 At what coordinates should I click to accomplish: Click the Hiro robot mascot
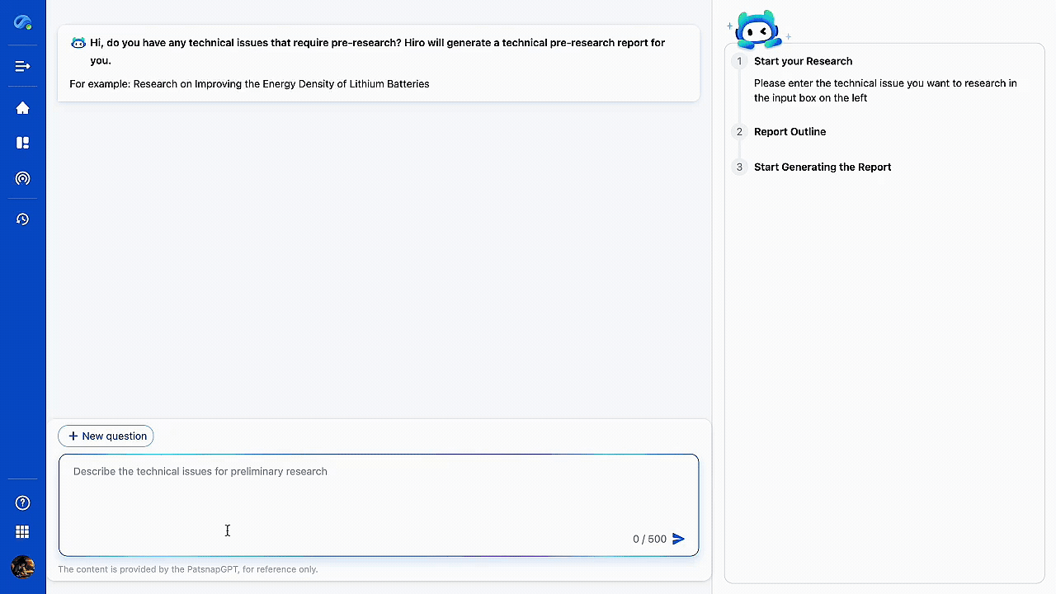point(757,31)
